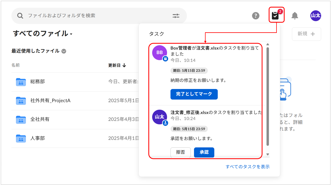
Task: Expand the すべてのファイル dropdown
Action: pyautogui.click(x=71, y=34)
